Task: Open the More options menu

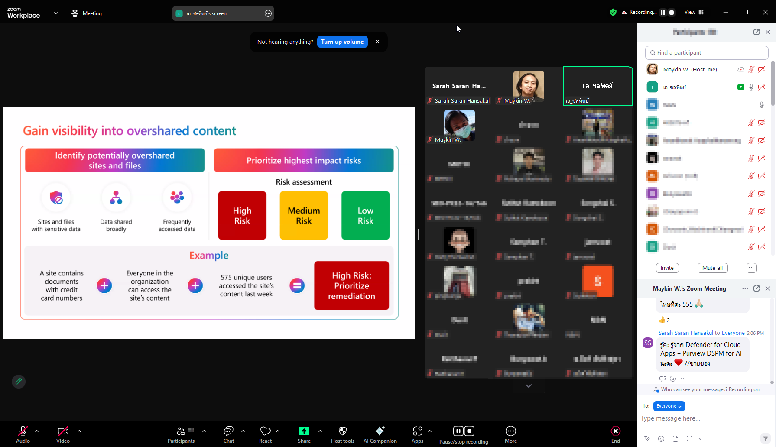Action: (511, 434)
